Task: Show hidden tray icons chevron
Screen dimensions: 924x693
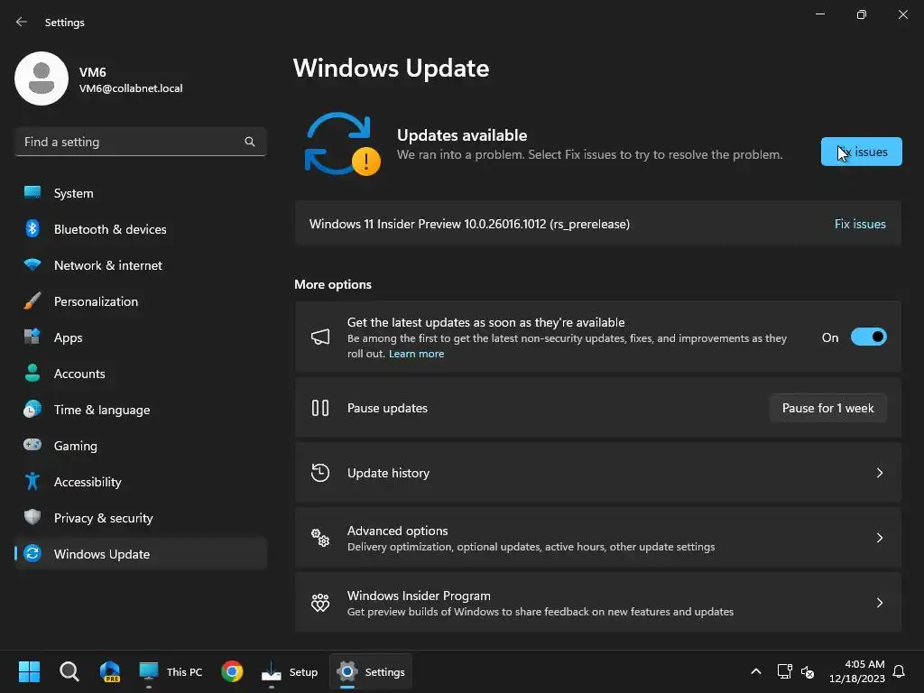Action: point(756,671)
